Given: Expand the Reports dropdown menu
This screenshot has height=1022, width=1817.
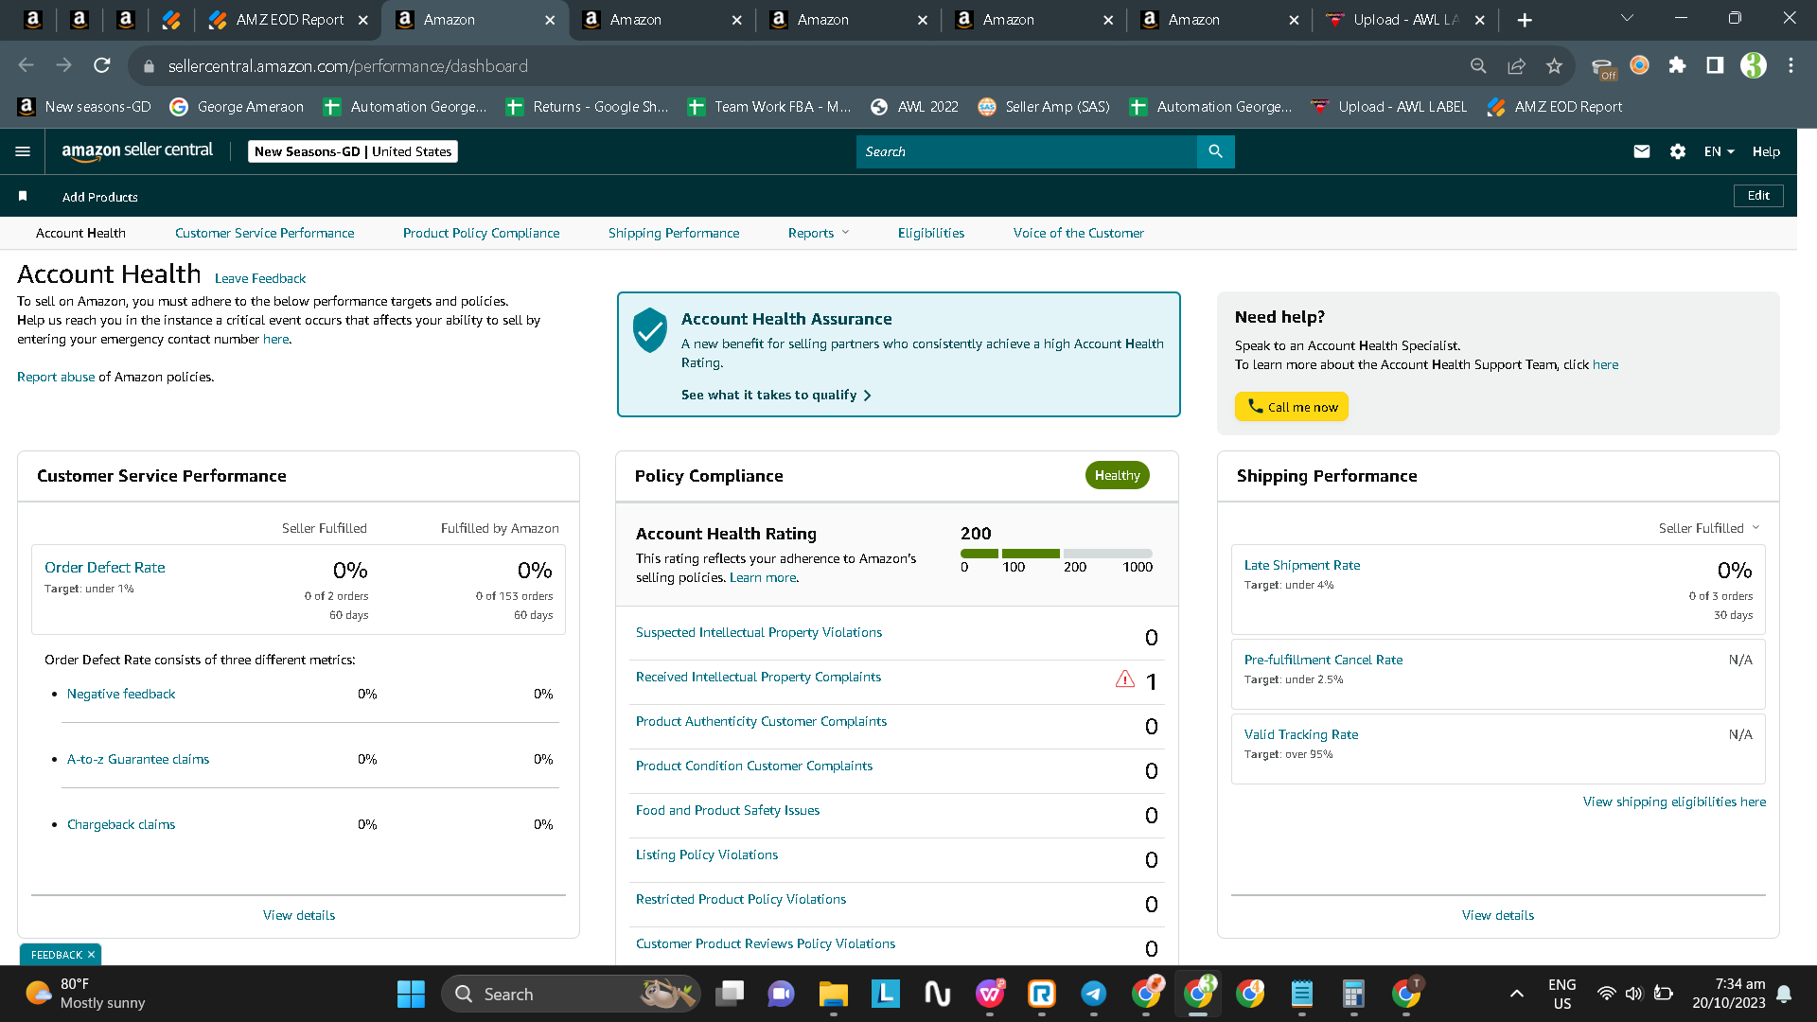Looking at the screenshot, I should click(819, 233).
